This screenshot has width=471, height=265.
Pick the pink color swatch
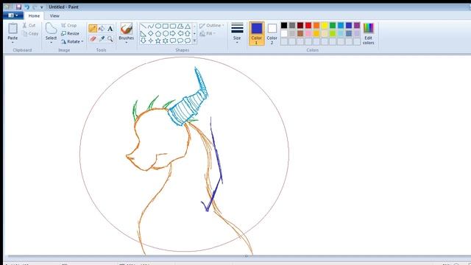point(308,33)
